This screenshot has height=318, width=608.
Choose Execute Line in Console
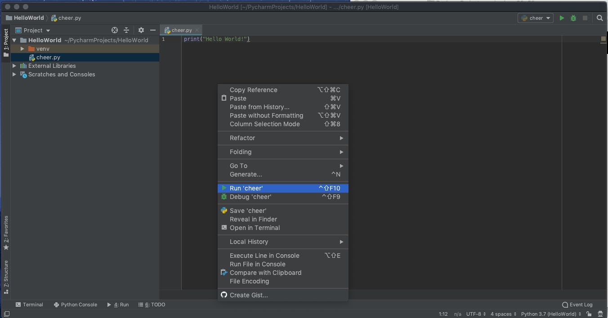[x=283, y=256]
